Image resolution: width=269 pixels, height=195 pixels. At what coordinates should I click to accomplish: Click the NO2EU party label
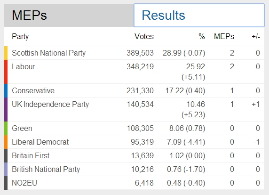(x=24, y=183)
